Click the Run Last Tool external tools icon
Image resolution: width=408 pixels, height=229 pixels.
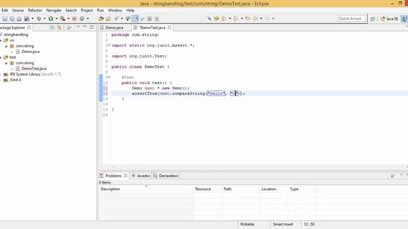(62, 18)
